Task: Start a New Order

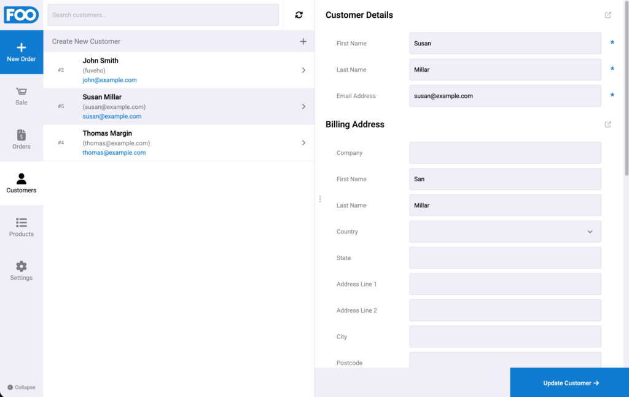Action: pyautogui.click(x=21, y=52)
